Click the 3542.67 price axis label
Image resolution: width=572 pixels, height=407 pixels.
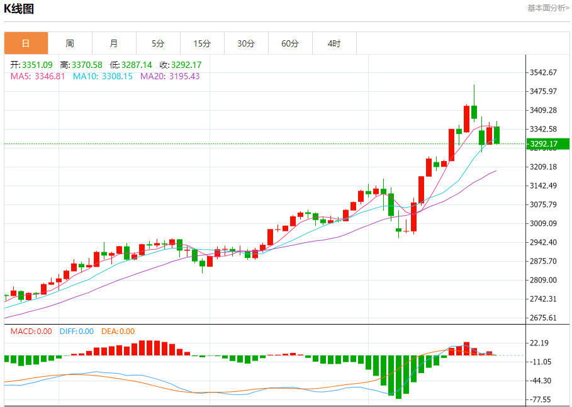pos(544,72)
